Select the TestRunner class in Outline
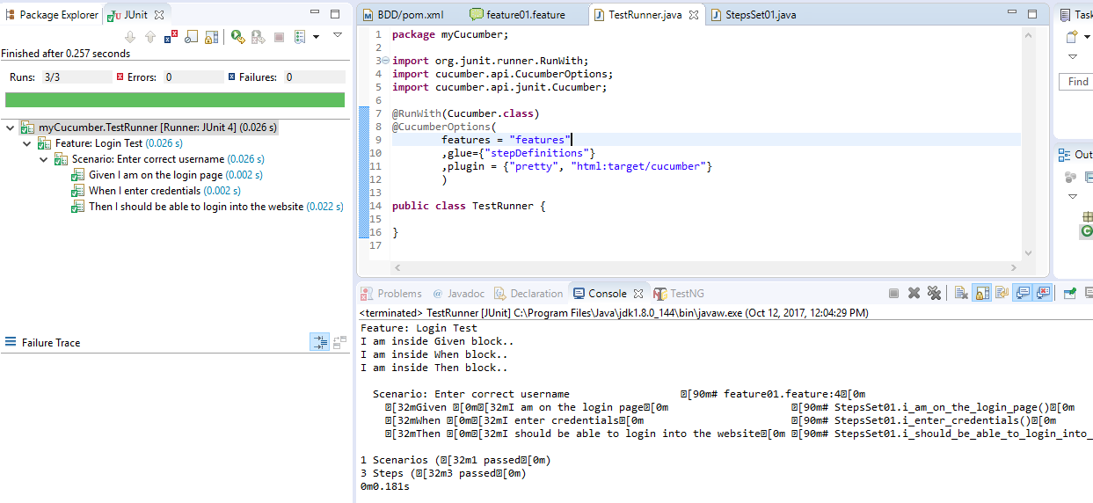Screen dimensions: 1093x503 click(1087, 231)
